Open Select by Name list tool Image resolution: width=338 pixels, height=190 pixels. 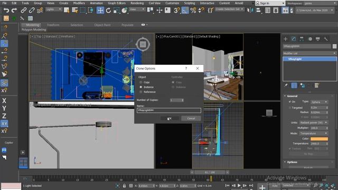tap(75, 10)
